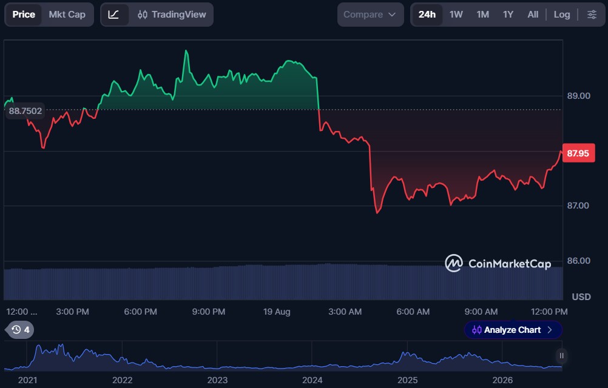Expand the Compare dropdown
This screenshot has height=388, width=608.
[x=370, y=15]
